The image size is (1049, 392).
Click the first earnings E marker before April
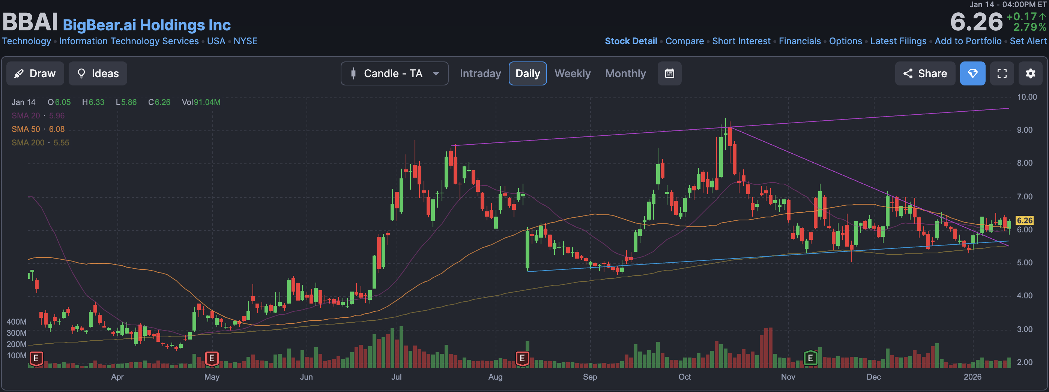click(36, 359)
